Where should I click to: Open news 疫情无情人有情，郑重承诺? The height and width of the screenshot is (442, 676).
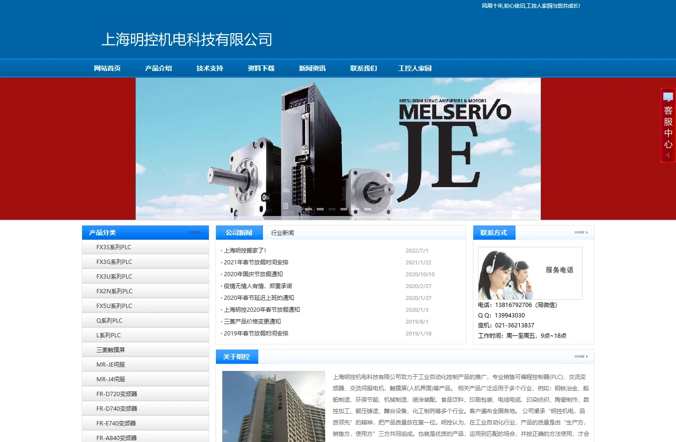258,286
